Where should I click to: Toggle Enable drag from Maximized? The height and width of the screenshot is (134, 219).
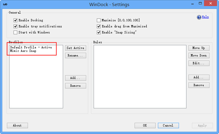[x=99, y=26]
